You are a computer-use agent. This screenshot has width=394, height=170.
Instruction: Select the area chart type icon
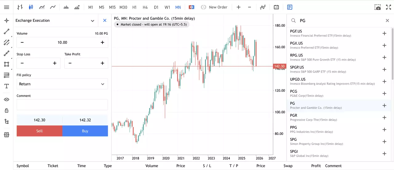42,7
